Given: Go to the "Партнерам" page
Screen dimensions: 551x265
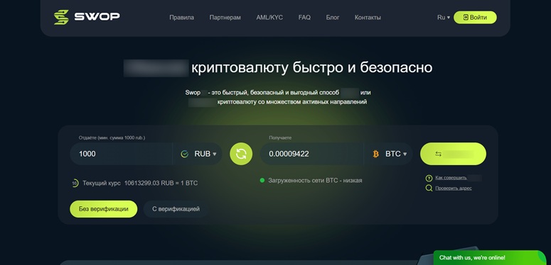Looking at the screenshot, I should point(225,18).
